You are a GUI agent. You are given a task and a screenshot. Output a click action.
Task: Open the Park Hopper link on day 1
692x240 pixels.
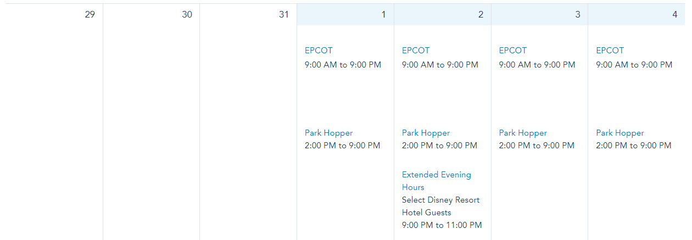point(328,133)
